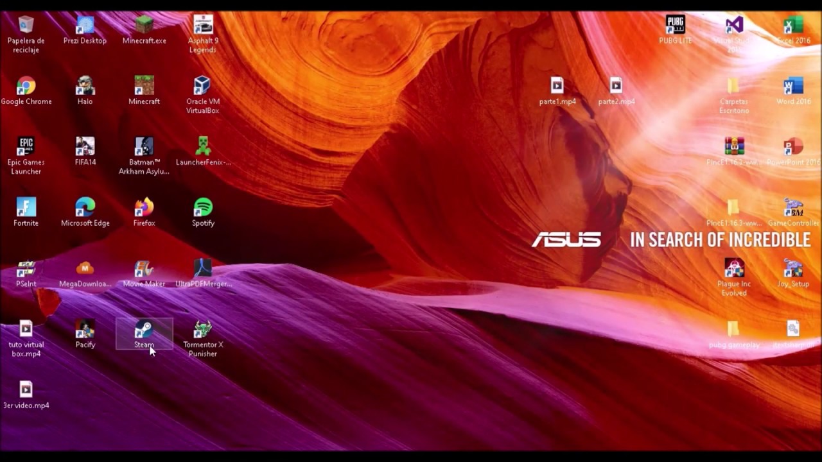Launch the Steam shortcut

(144, 334)
